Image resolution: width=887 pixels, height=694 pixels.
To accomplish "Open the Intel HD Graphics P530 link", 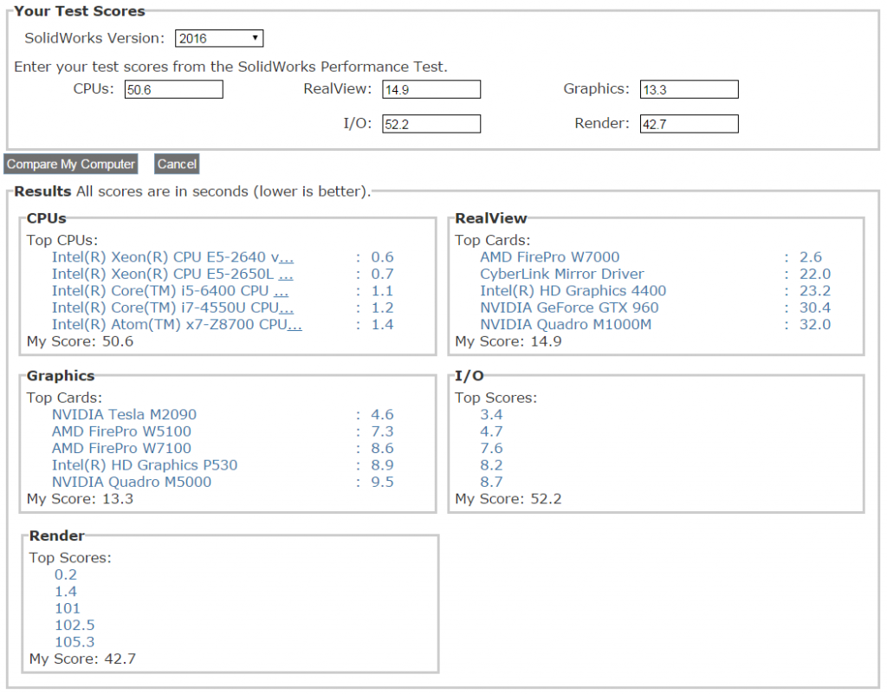I will tap(145, 465).
